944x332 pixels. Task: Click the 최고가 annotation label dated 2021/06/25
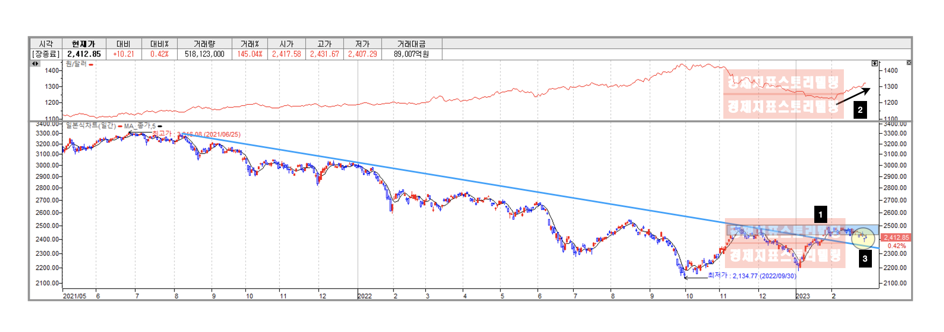pyautogui.click(x=196, y=134)
